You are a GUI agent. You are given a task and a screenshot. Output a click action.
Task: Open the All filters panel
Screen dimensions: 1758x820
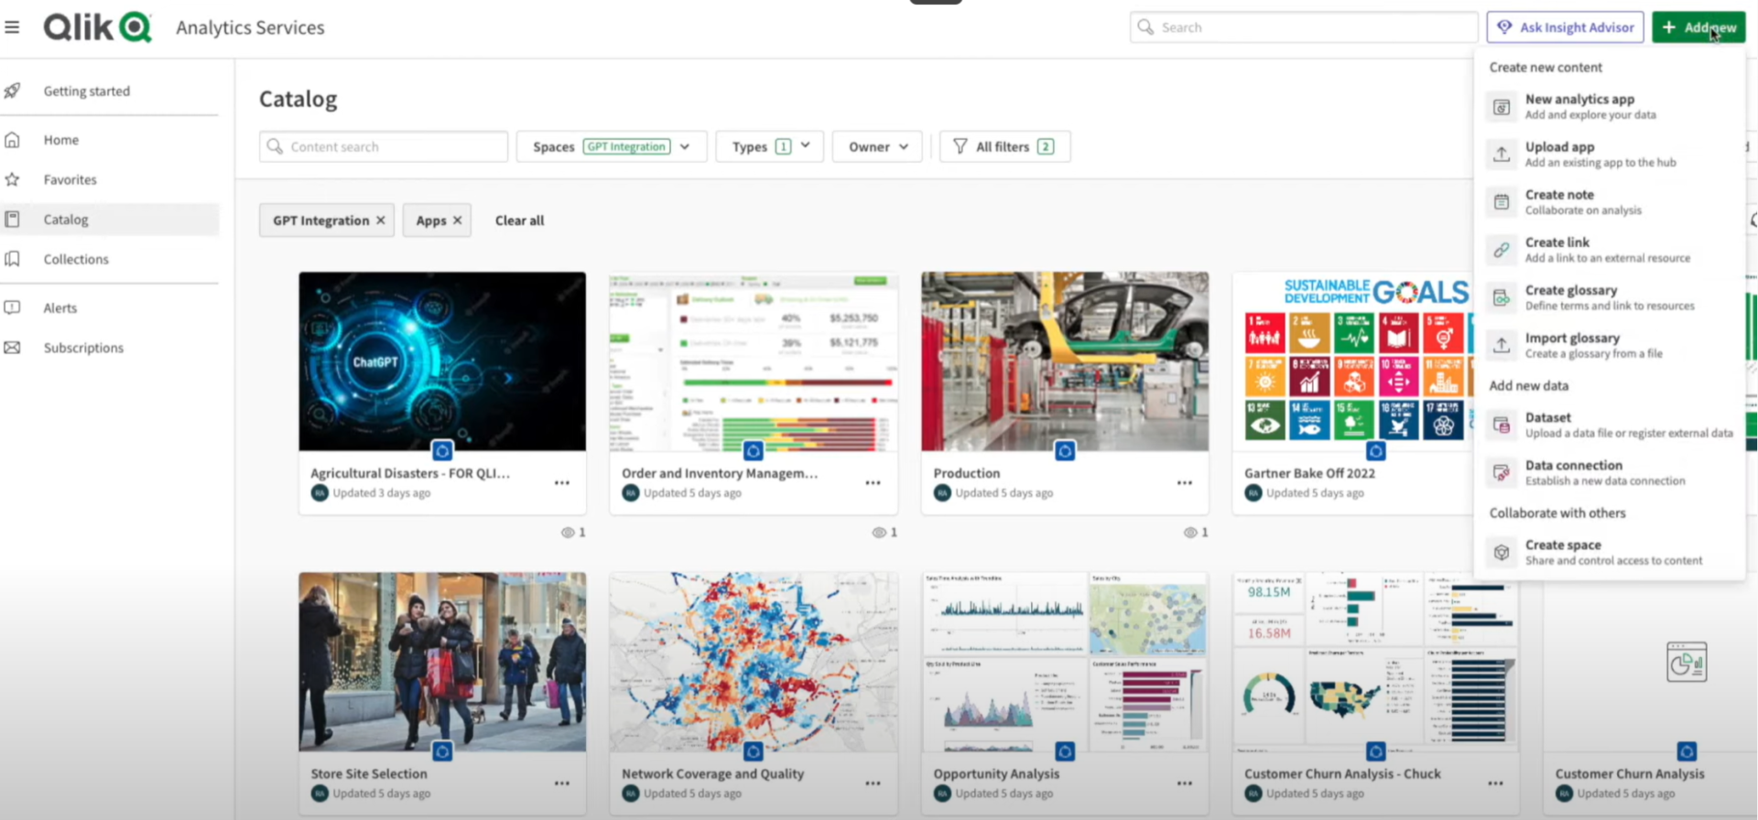click(x=1004, y=146)
